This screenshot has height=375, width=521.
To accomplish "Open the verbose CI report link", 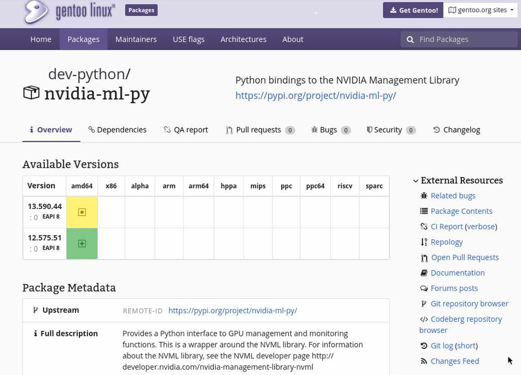I will tap(481, 227).
